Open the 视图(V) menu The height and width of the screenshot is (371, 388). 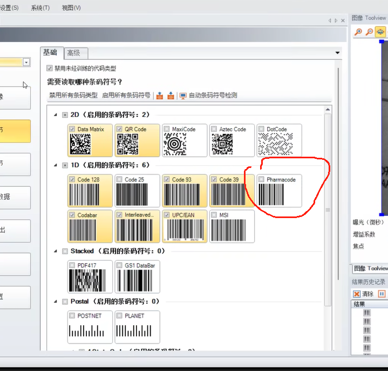coord(71,8)
